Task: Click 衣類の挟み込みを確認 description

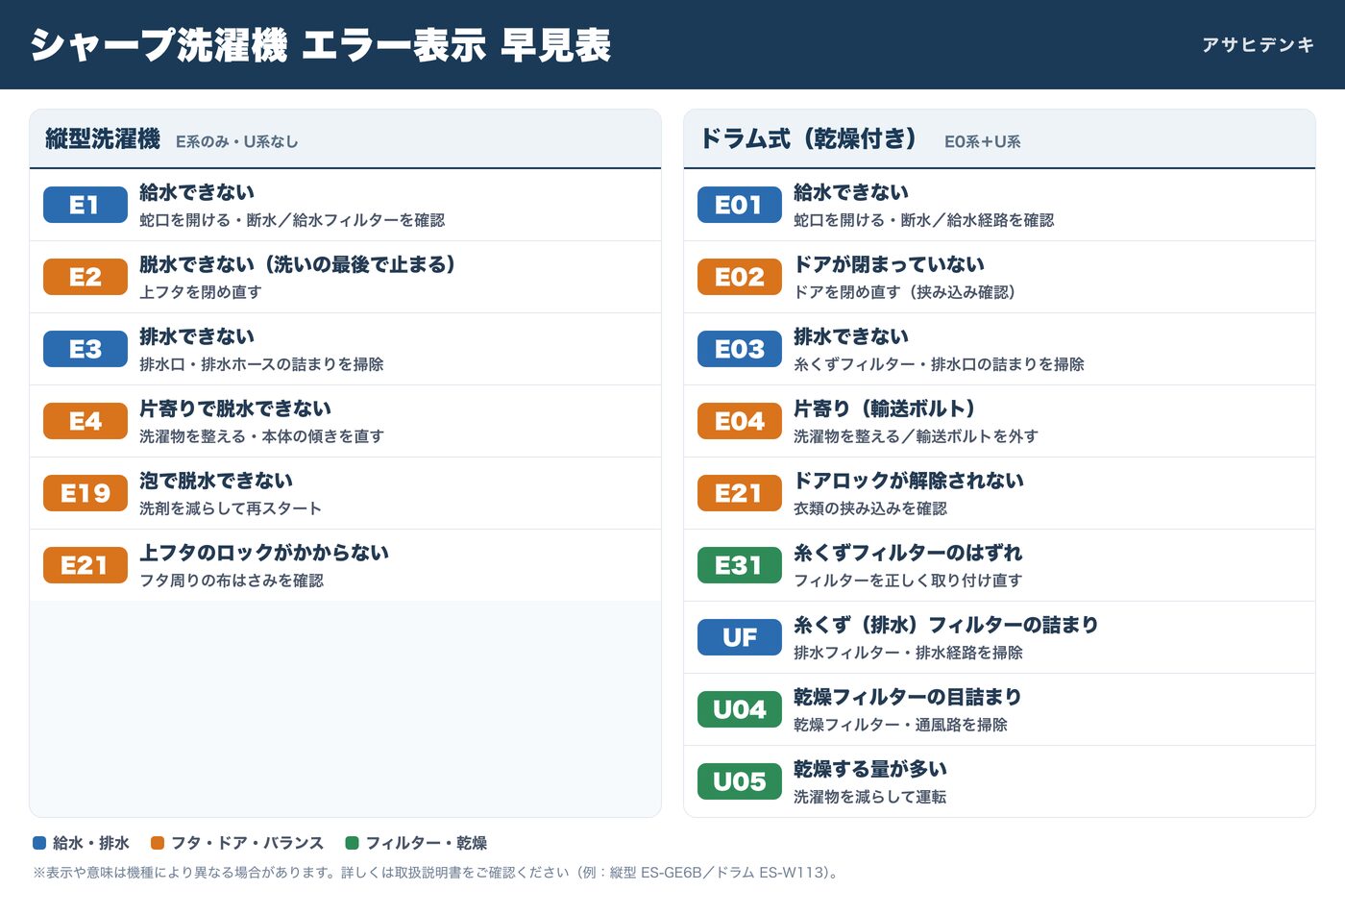Action: (870, 508)
